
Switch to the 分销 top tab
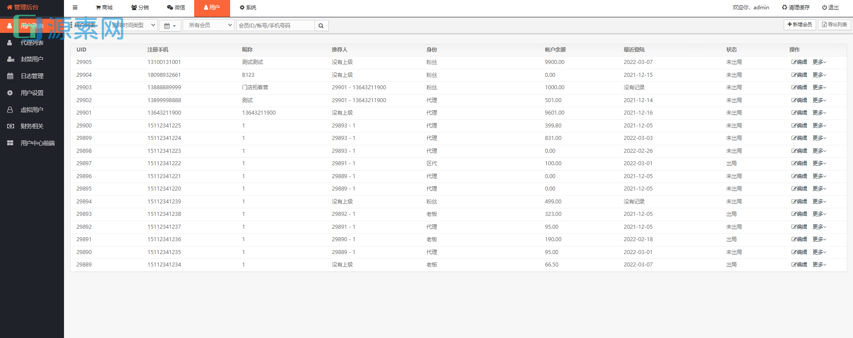point(140,8)
